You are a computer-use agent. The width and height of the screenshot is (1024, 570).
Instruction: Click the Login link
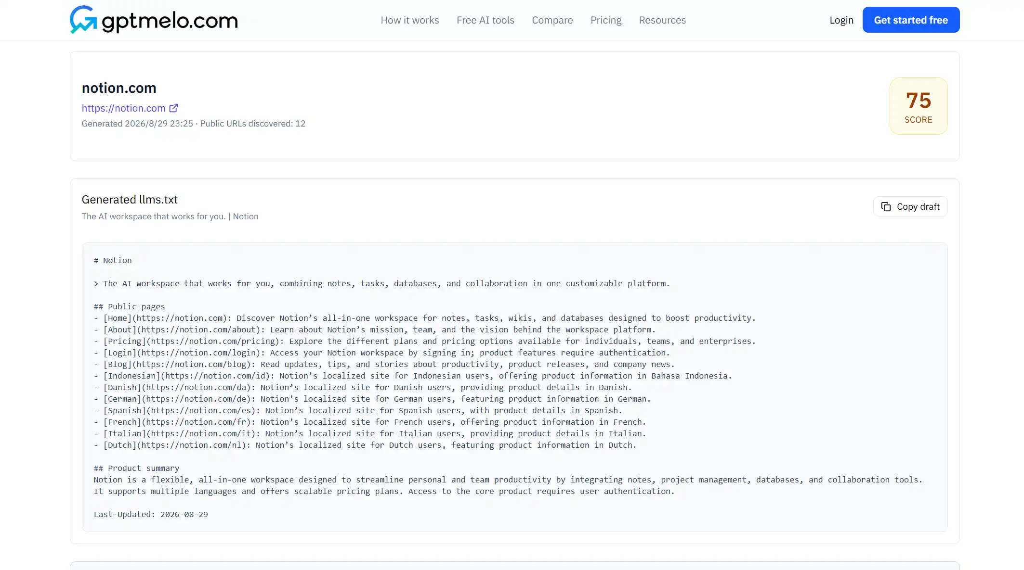pos(841,20)
